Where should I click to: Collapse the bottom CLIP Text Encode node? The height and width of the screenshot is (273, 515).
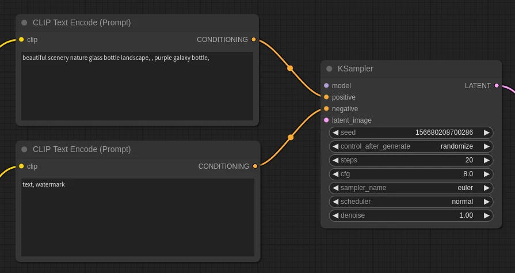(24, 149)
